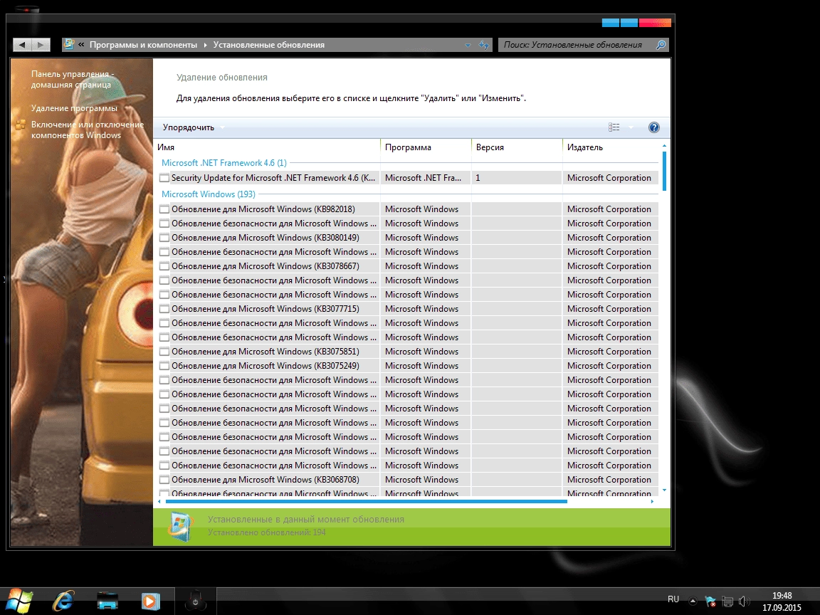Image resolution: width=820 pixels, height=615 pixels.
Task: Select Программы и компоненты breadcrumb
Action: tap(143, 45)
